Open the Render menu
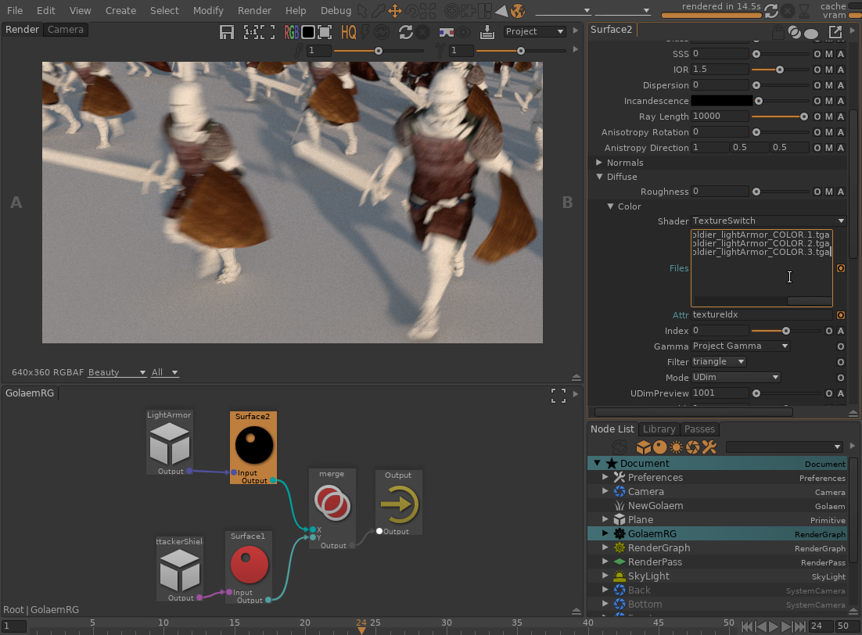Image resolution: width=862 pixels, height=635 pixels. [254, 11]
